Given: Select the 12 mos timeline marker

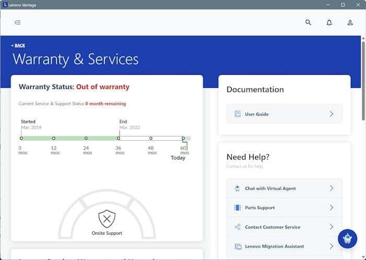Looking at the screenshot, I should coord(54,138).
